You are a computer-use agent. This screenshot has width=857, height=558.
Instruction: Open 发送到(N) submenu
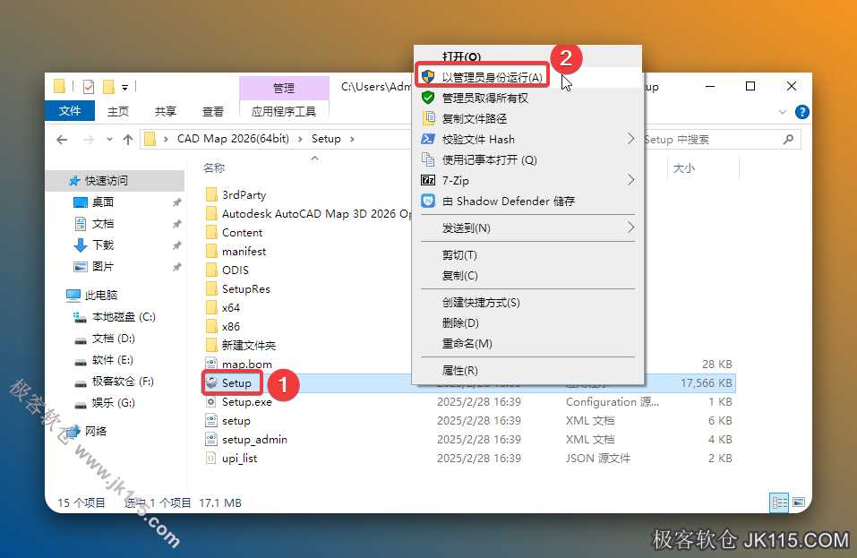[528, 227]
